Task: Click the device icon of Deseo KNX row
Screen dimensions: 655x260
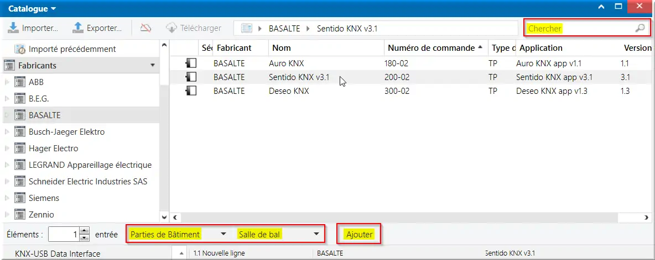Action: click(191, 91)
